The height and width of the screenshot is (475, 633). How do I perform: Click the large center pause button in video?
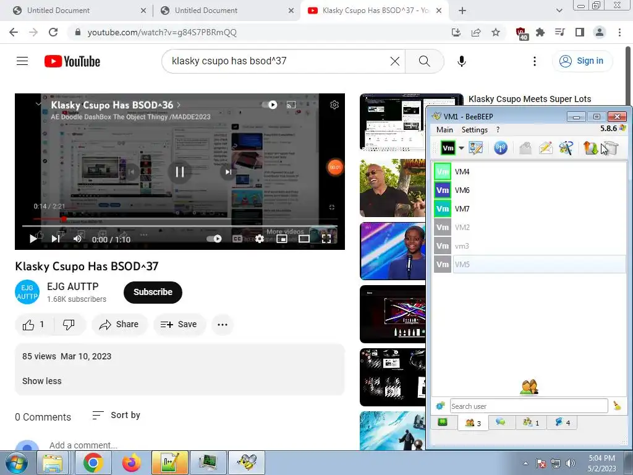point(180,172)
